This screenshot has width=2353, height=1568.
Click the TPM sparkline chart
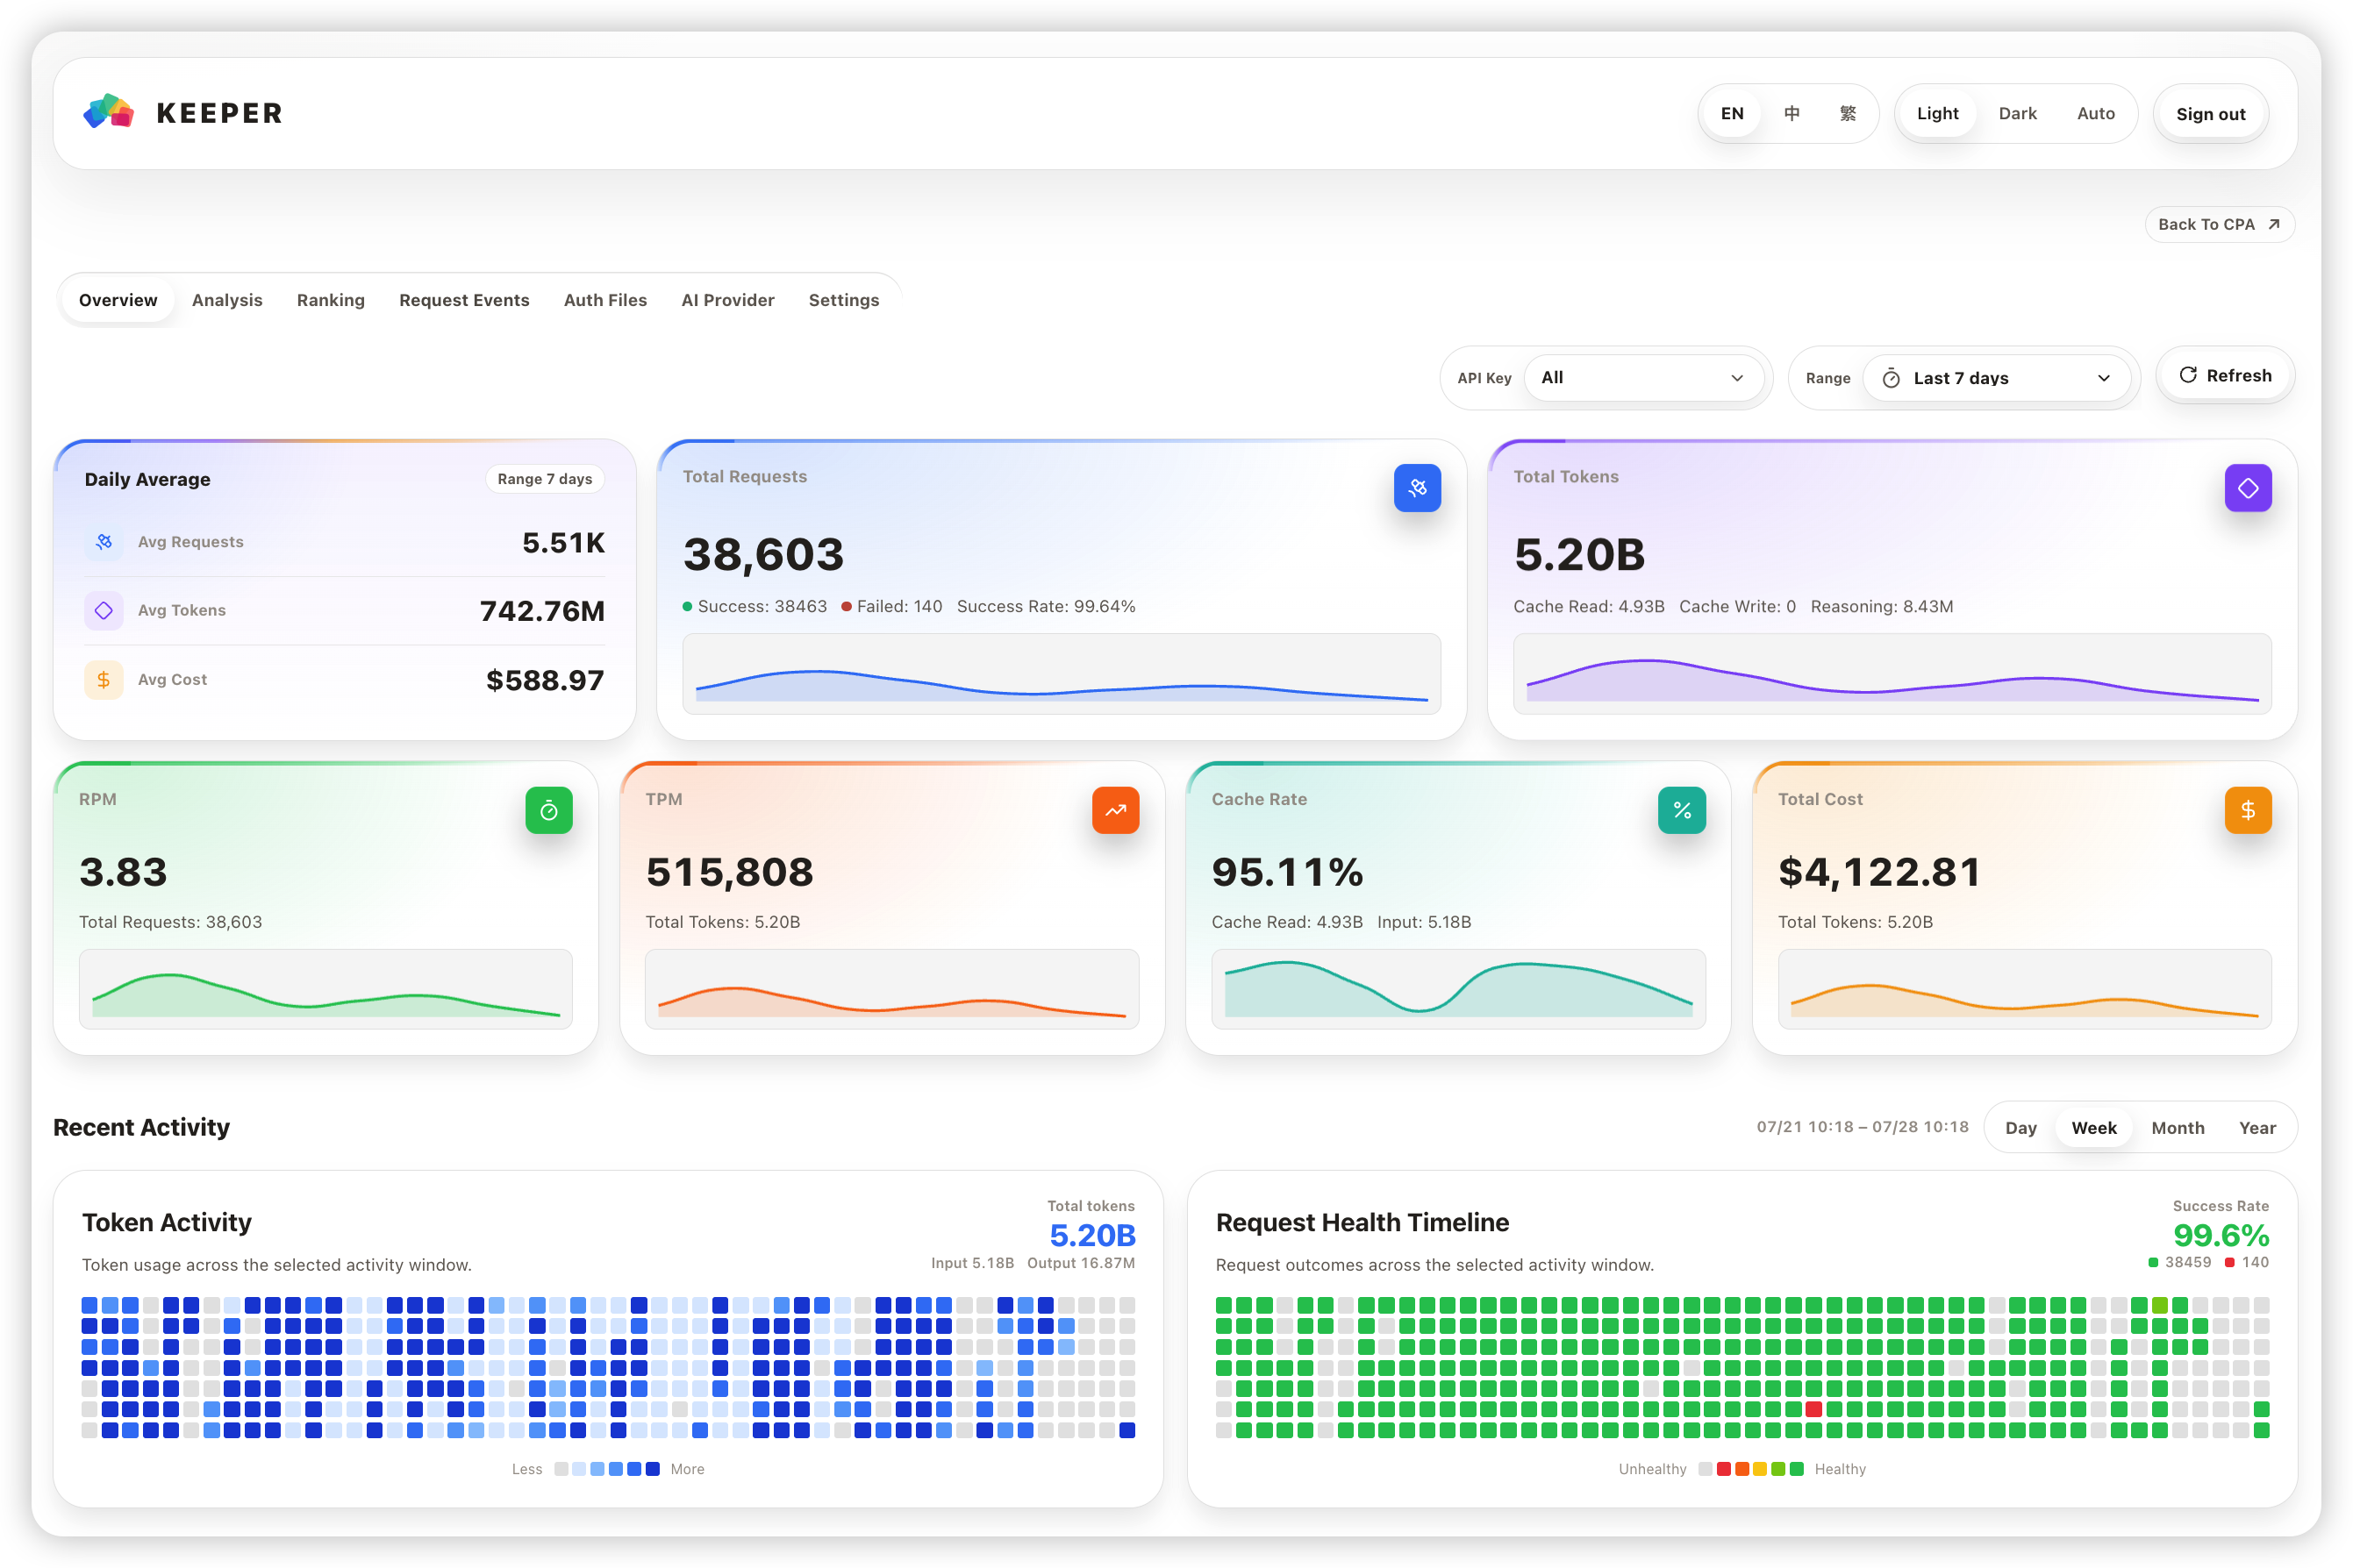pyautogui.click(x=892, y=989)
